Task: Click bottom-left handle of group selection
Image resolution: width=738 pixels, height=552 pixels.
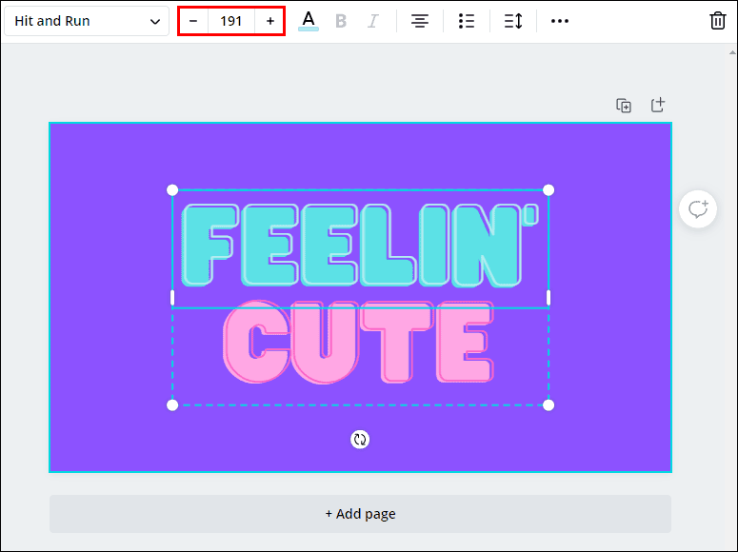Action: point(172,405)
